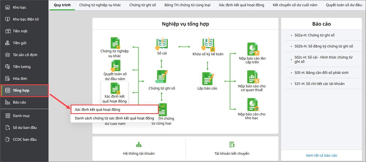Open the Sổ cái book icon

click(162, 44)
